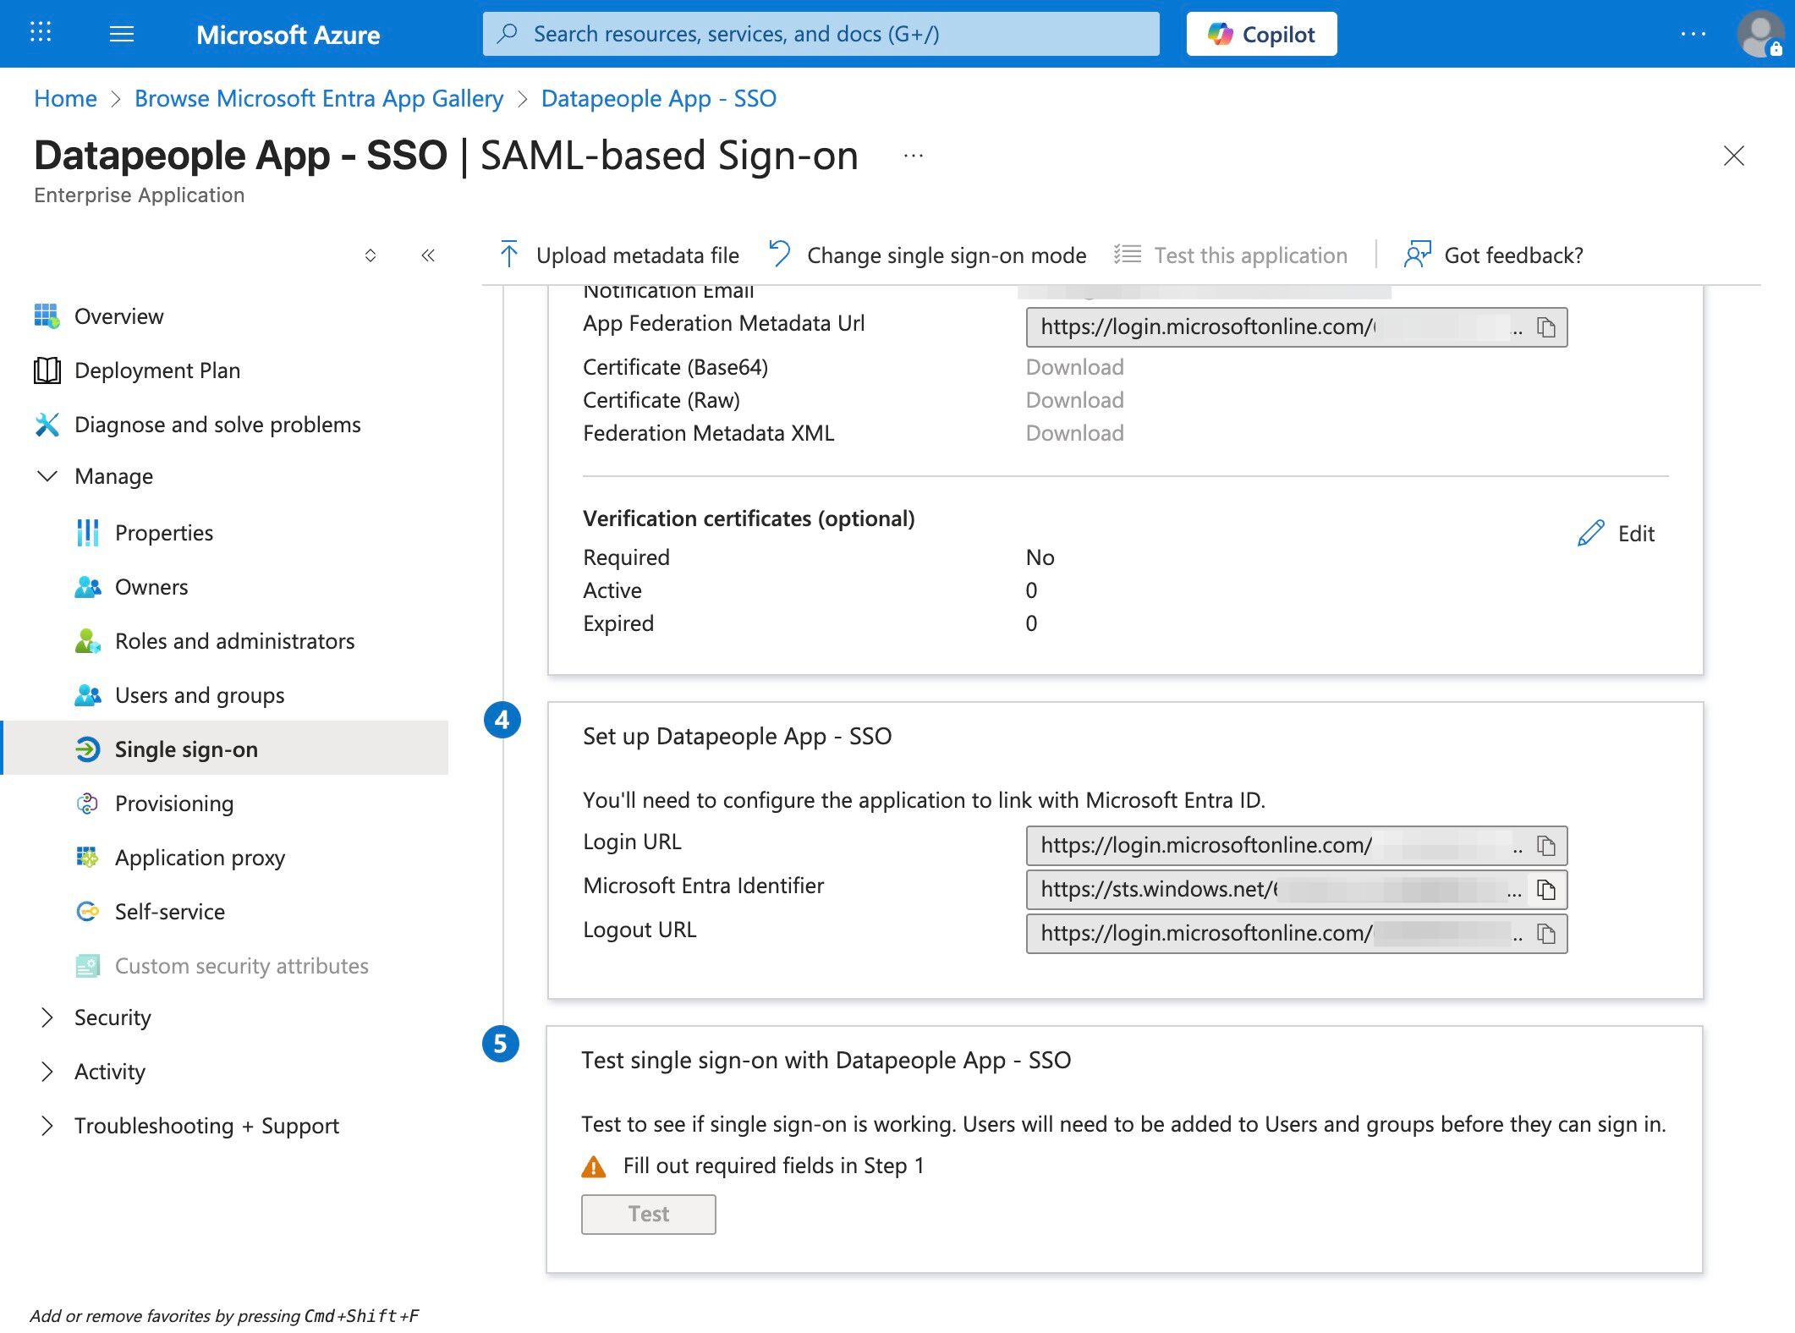
Task: Click the user account avatar
Action: click(1759, 34)
